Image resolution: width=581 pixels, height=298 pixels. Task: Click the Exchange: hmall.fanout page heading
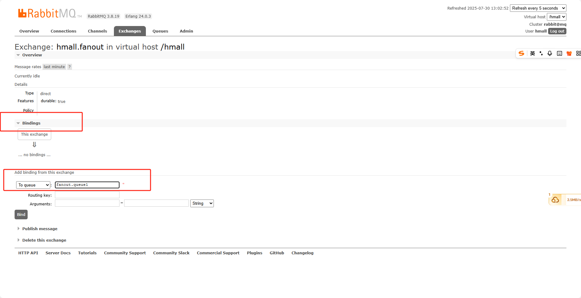[100, 47]
